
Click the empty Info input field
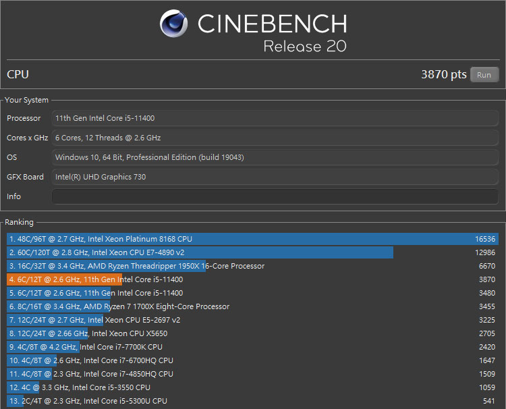(275, 196)
